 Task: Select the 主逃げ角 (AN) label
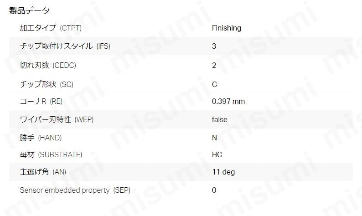tap(43, 172)
